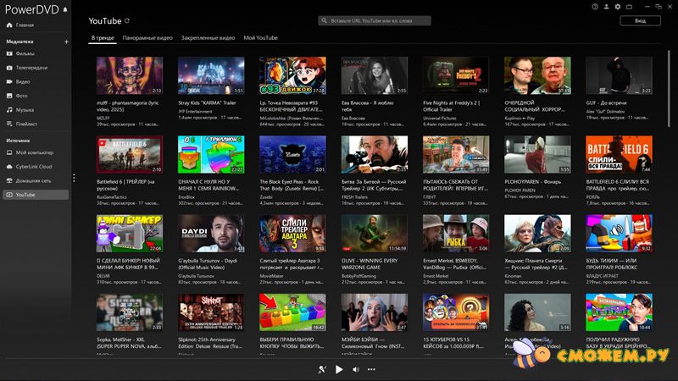
Task: Open settings via the gear icon
Action: 618,7
